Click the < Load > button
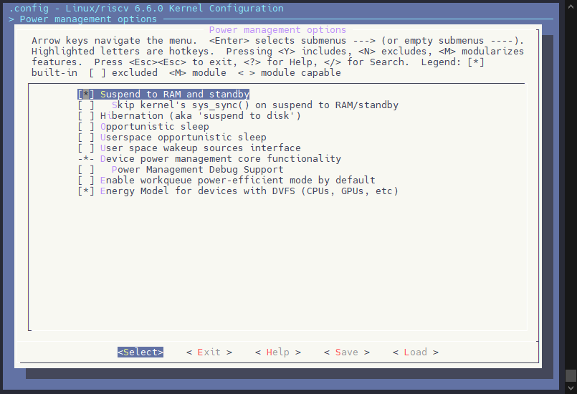Image resolution: width=577 pixels, height=394 pixels. click(x=416, y=352)
